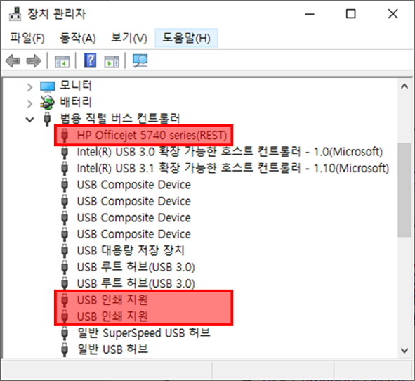
Task: Select HP Officejet 5740 series(REST) device
Action: coord(152,135)
